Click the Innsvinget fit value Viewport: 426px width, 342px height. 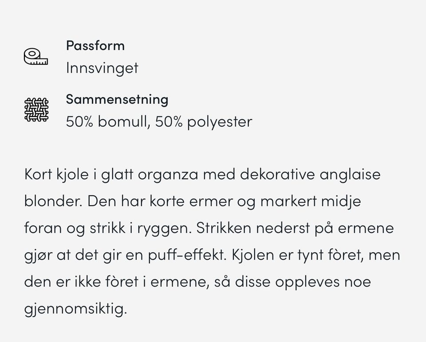(x=102, y=68)
